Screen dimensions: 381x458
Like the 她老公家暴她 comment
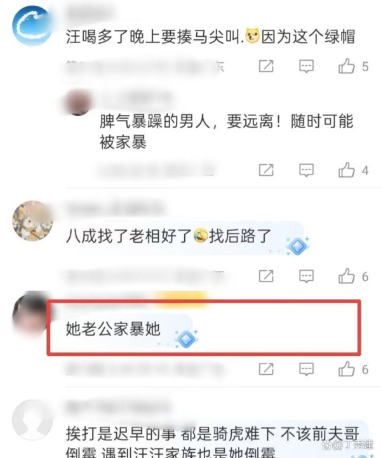(x=346, y=369)
